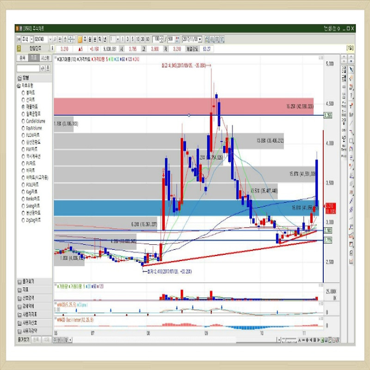Click the 가격차트 legend label
Screen dimensions: 370x370
(x=84, y=59)
